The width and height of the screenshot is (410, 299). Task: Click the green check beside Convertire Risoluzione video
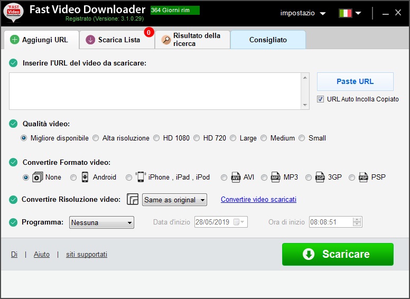tap(13, 199)
